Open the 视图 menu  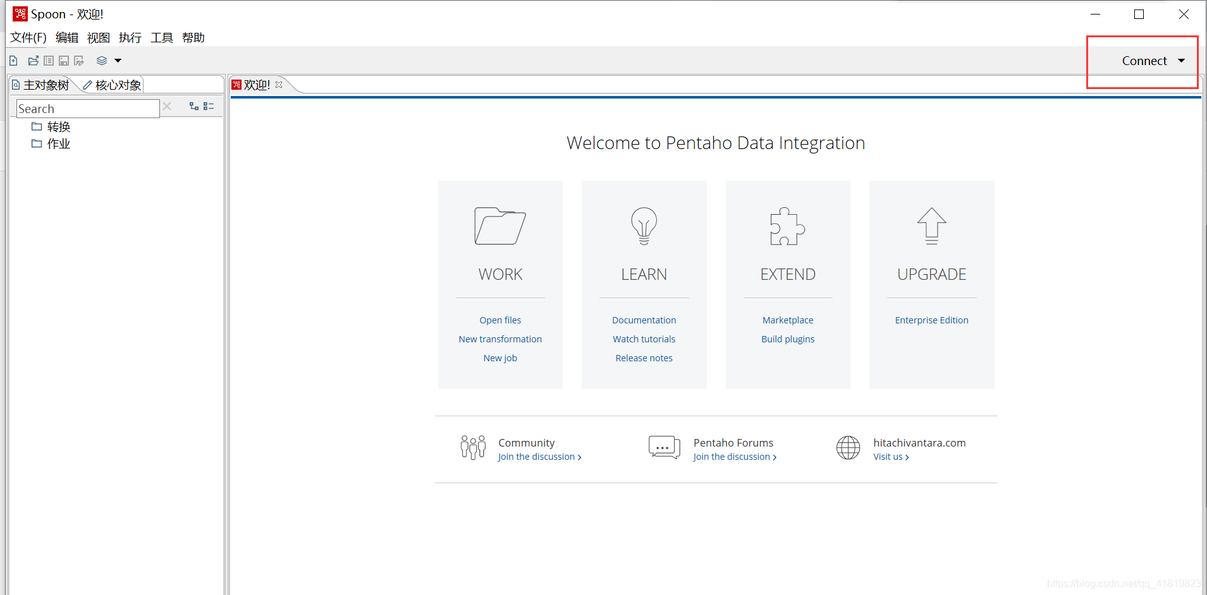(x=99, y=38)
